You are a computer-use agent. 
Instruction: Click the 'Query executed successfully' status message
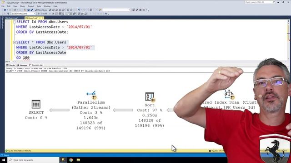(20, 151)
